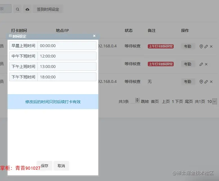The height and width of the screenshot is (181, 219).
Task: Click second row's 上午打卡时间异常 red tag
Action: click(161, 64)
